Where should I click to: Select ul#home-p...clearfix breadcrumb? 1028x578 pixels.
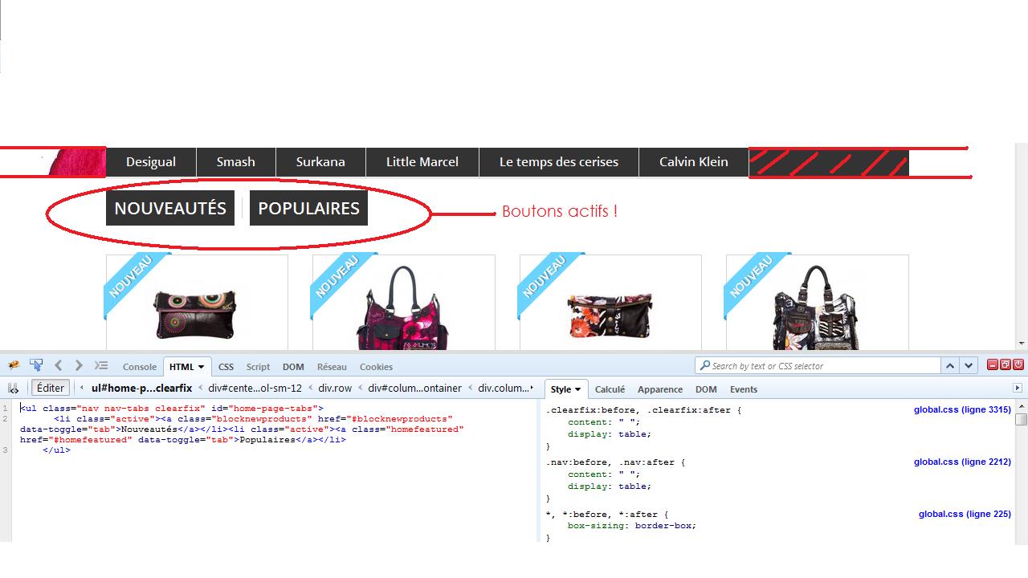141,388
